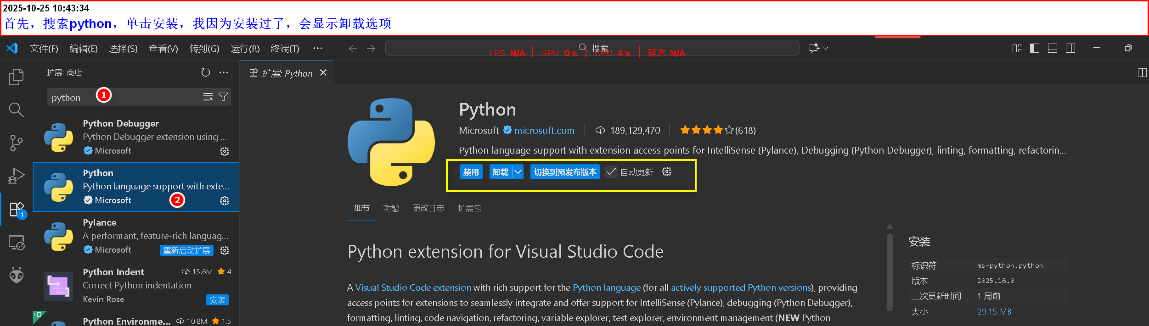Toggle the auto update checkbox
Viewport: 1149px width, 326px height.
pyautogui.click(x=611, y=172)
